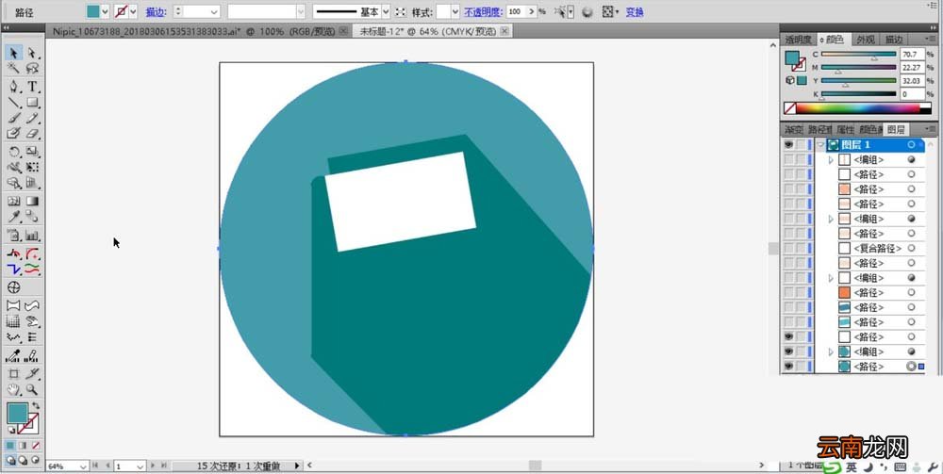943x474 pixels.
Task: Set fill mode to None button
Action: click(x=36, y=446)
